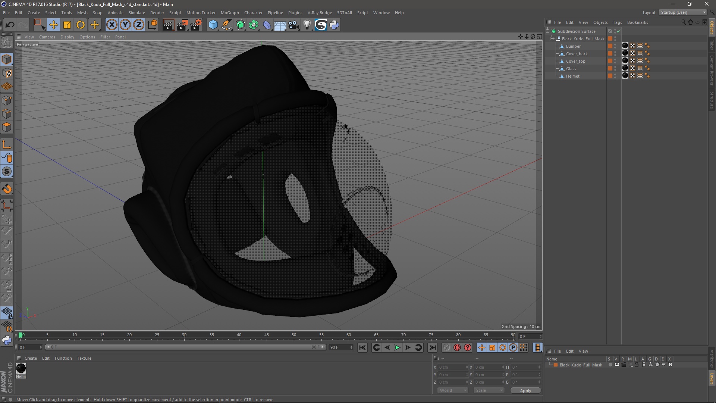
Task: Add a Camera object
Action: click(x=294, y=25)
